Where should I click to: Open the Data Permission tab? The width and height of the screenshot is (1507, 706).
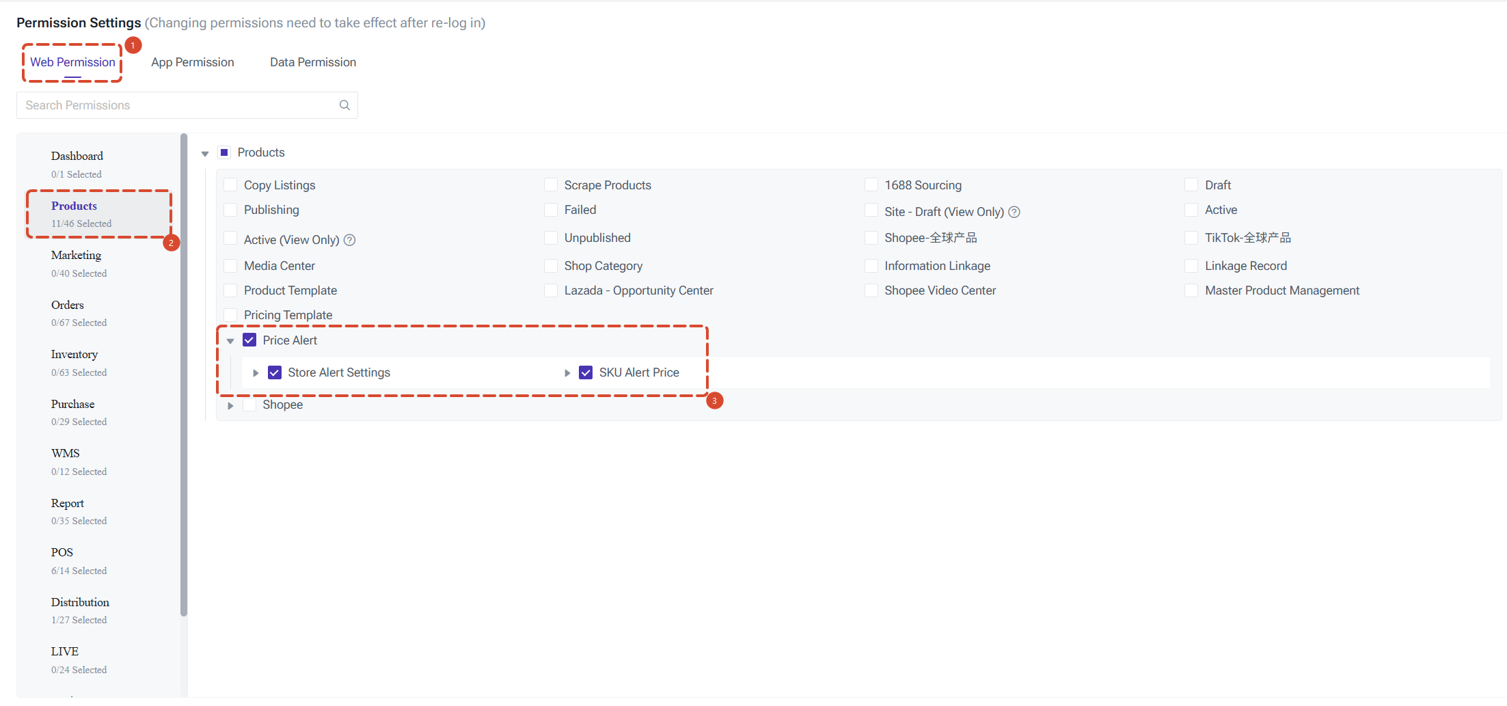point(313,62)
